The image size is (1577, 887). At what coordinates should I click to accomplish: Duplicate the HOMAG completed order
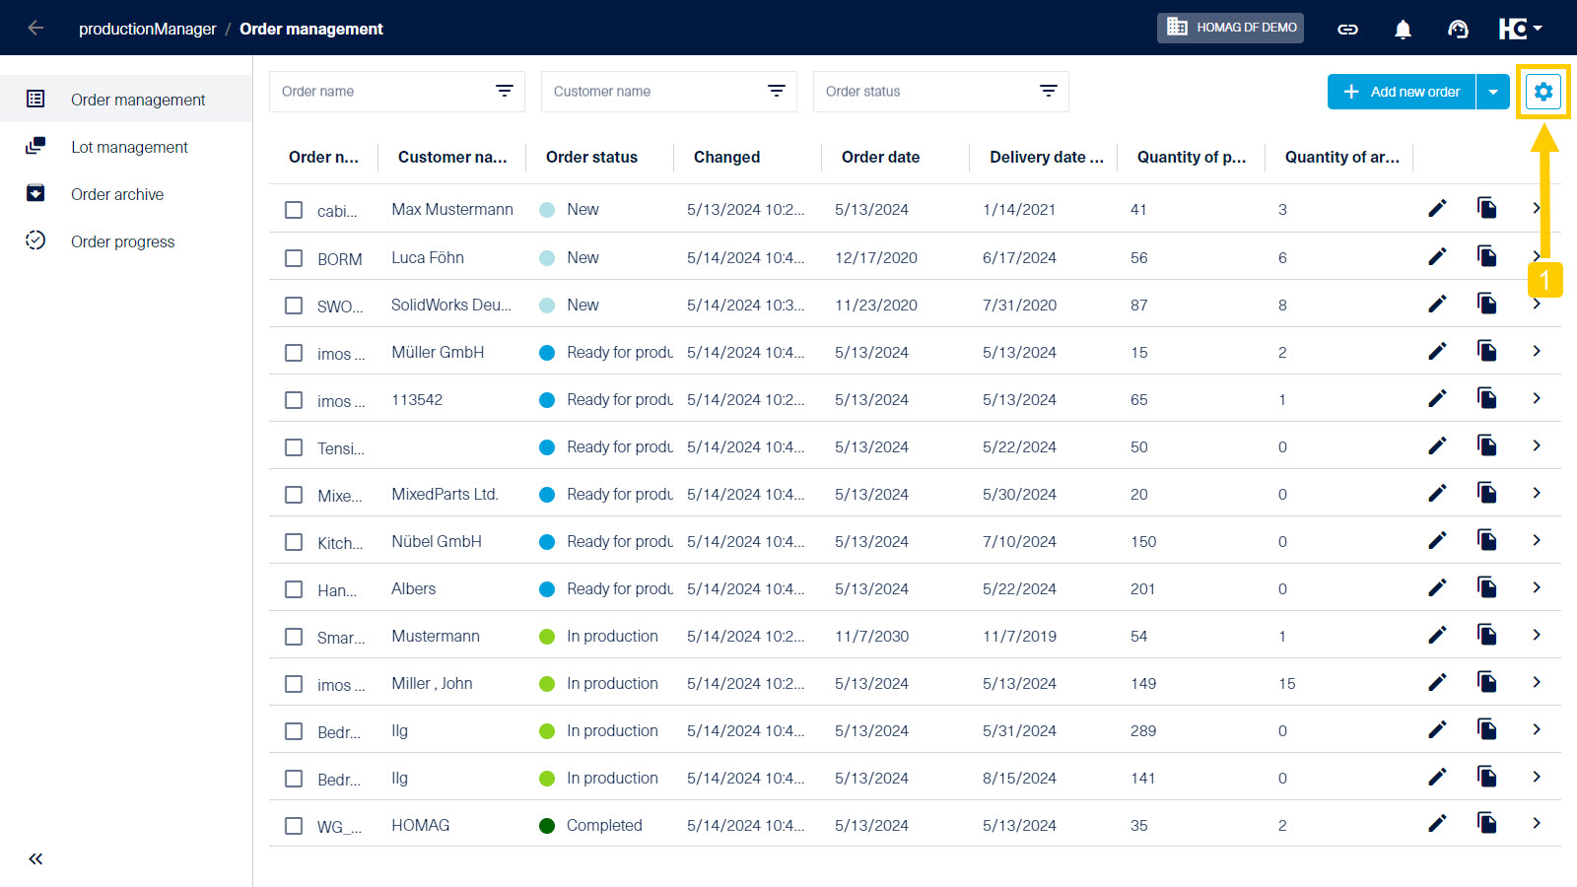1486,823
